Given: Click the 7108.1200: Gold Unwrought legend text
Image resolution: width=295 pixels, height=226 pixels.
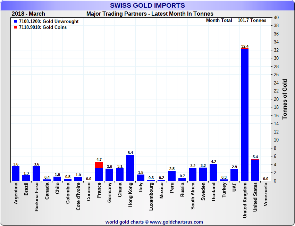Looking at the screenshot, I should coord(49,22).
